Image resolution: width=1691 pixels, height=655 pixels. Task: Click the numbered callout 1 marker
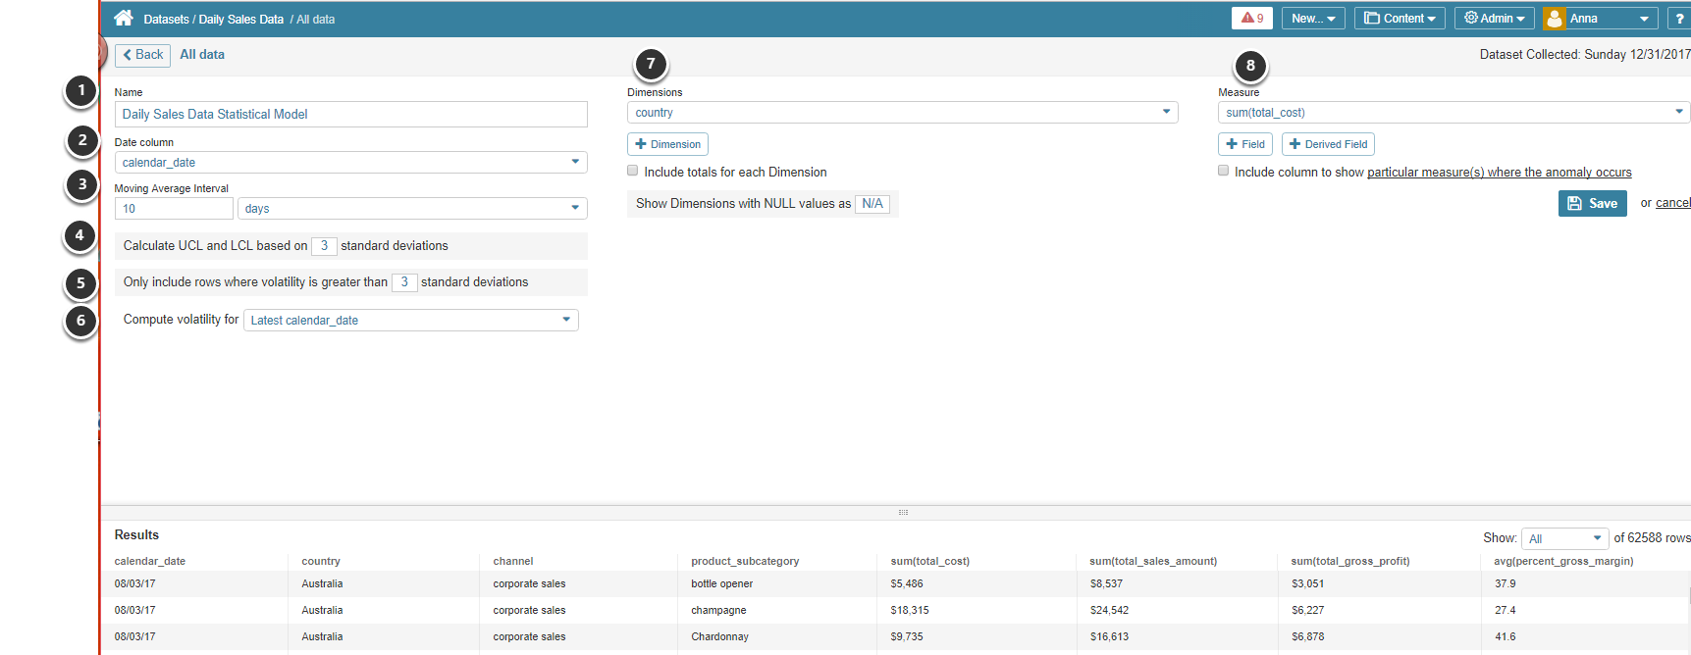[81, 90]
